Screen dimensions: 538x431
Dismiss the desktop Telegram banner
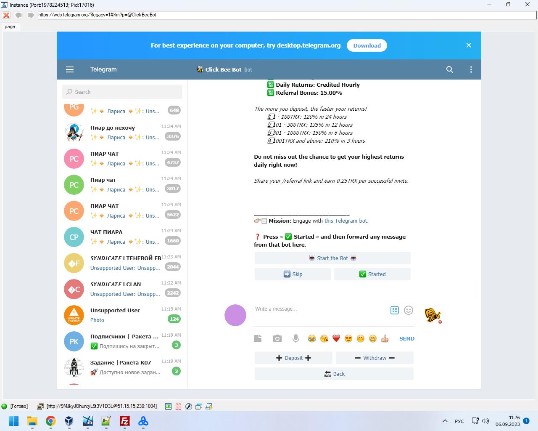click(x=469, y=45)
